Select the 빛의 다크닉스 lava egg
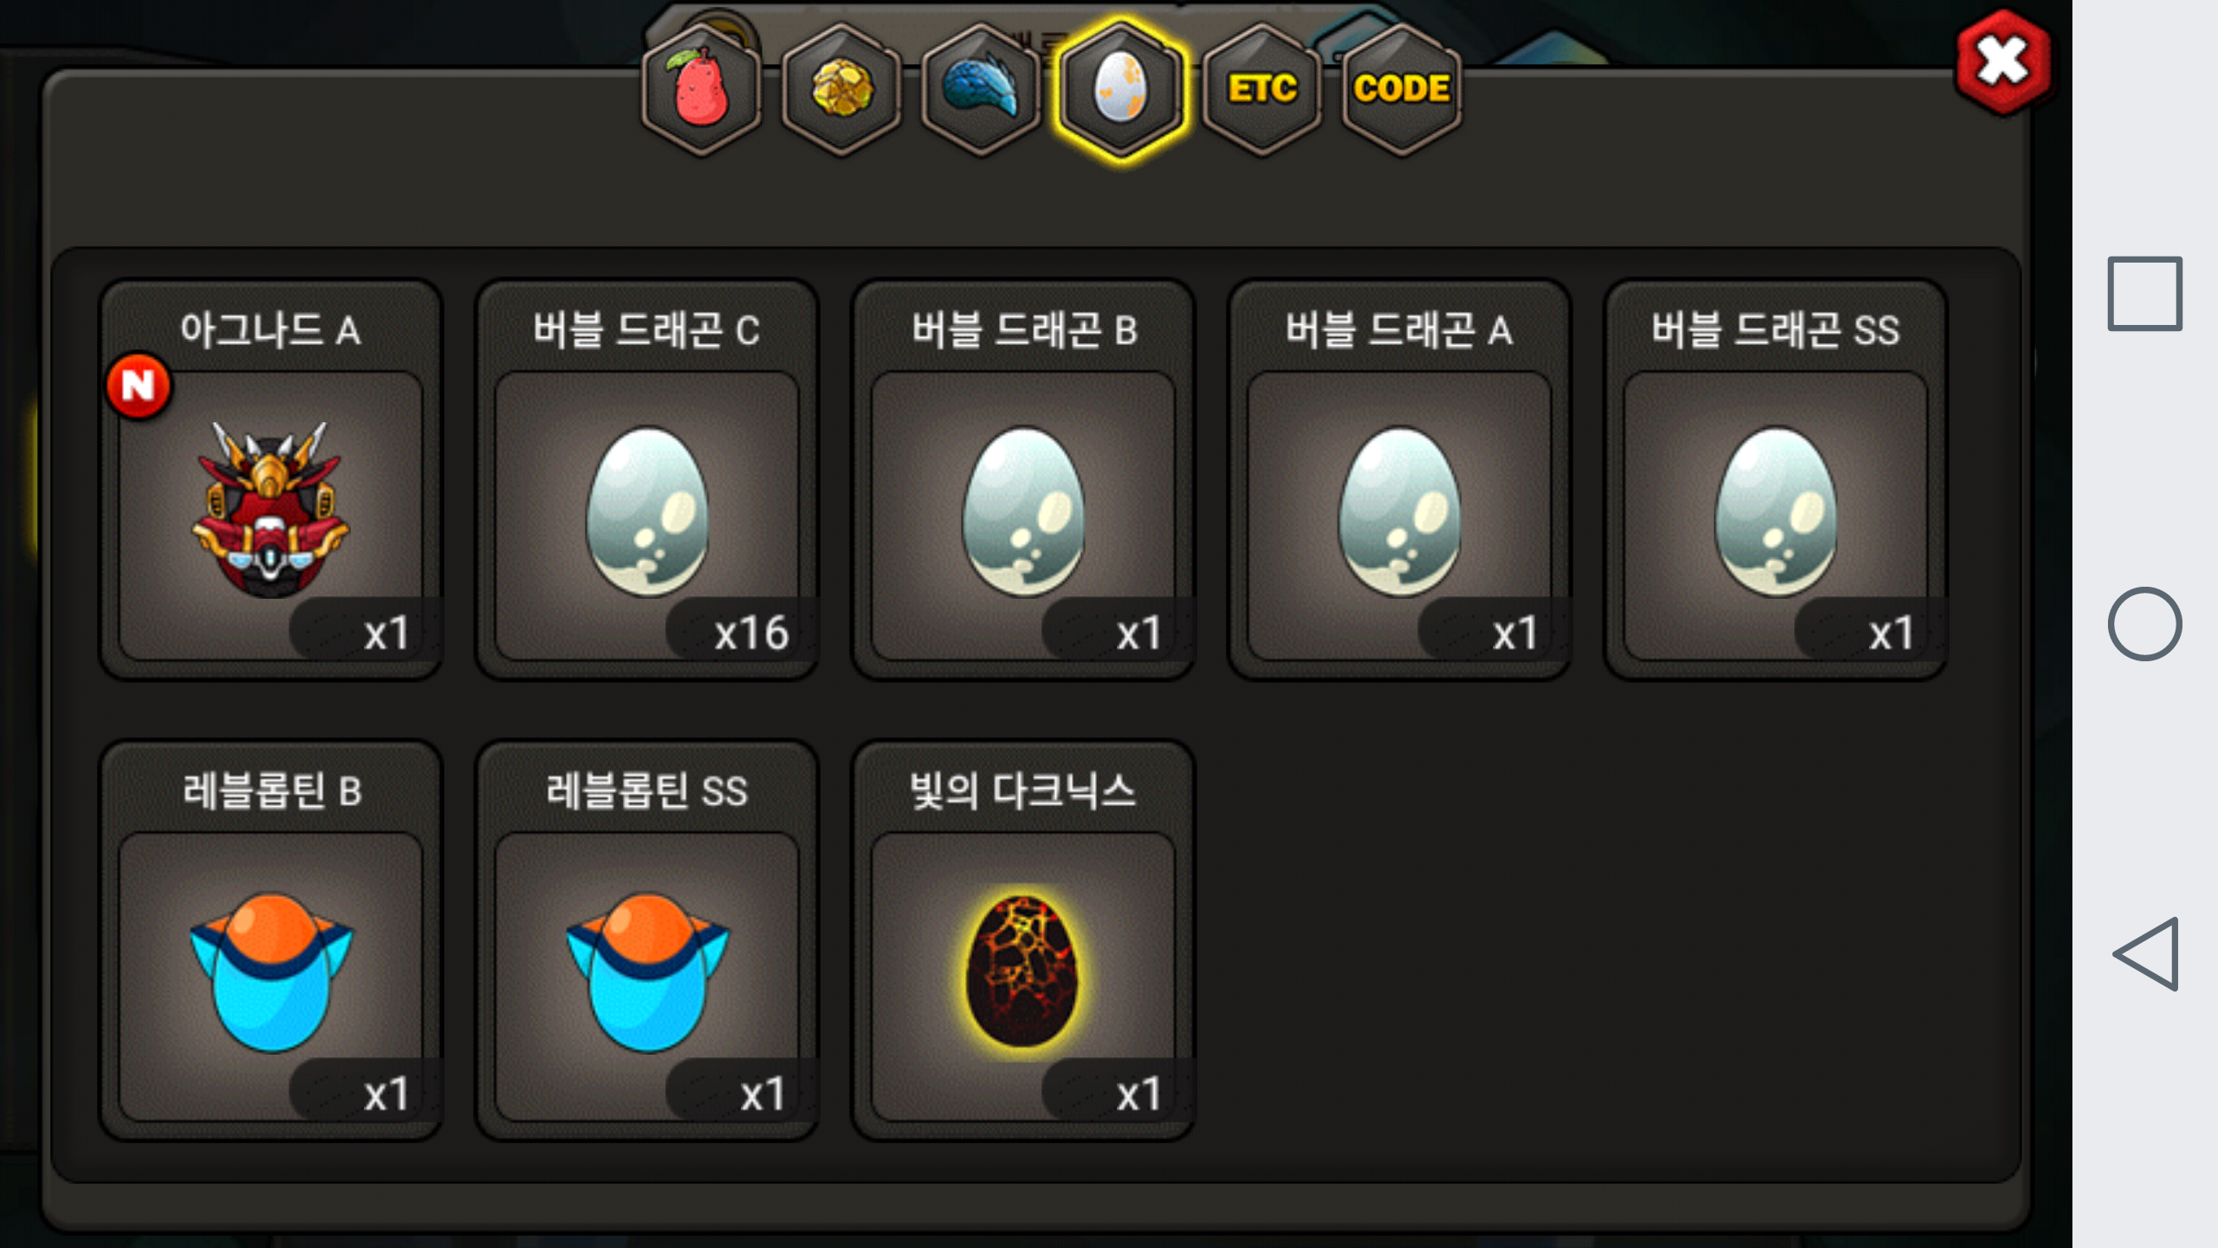 coord(1023,941)
